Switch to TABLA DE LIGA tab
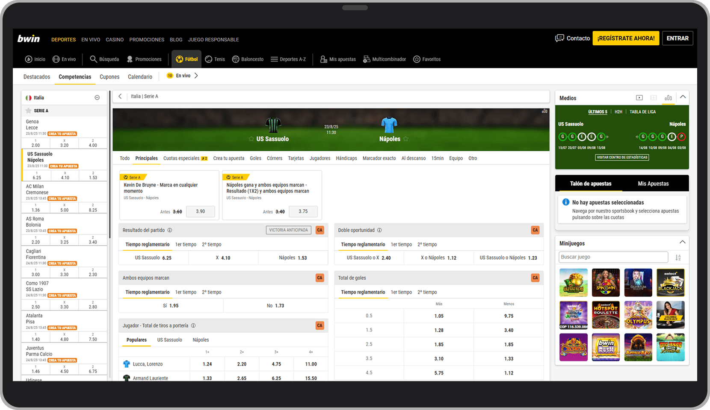This screenshot has width=710, height=410. [642, 112]
